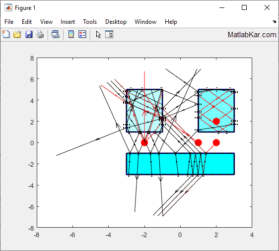Click the Open File folder icon
This screenshot has height=251, width=279.
coord(17,34)
